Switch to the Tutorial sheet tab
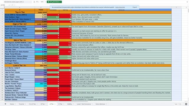 tap(21, 104)
